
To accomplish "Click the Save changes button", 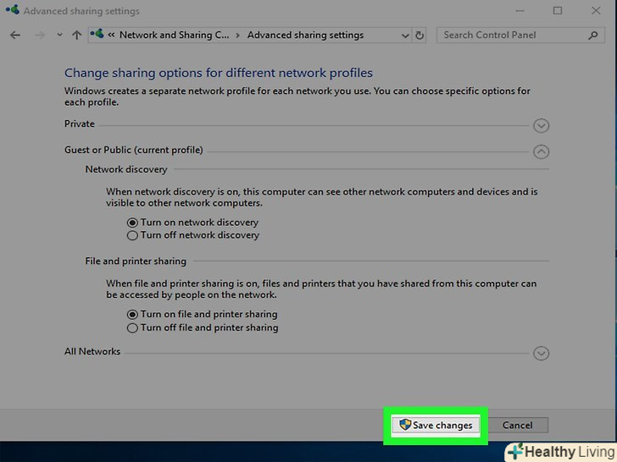I will click(436, 425).
